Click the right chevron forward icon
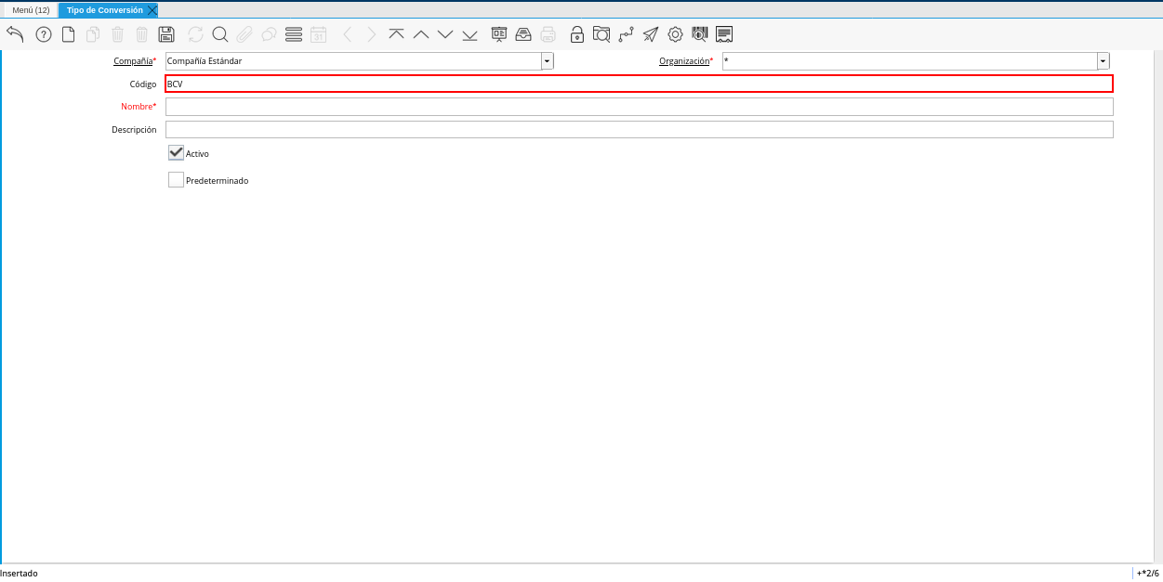This screenshot has height=582, width=1163. coord(372,34)
